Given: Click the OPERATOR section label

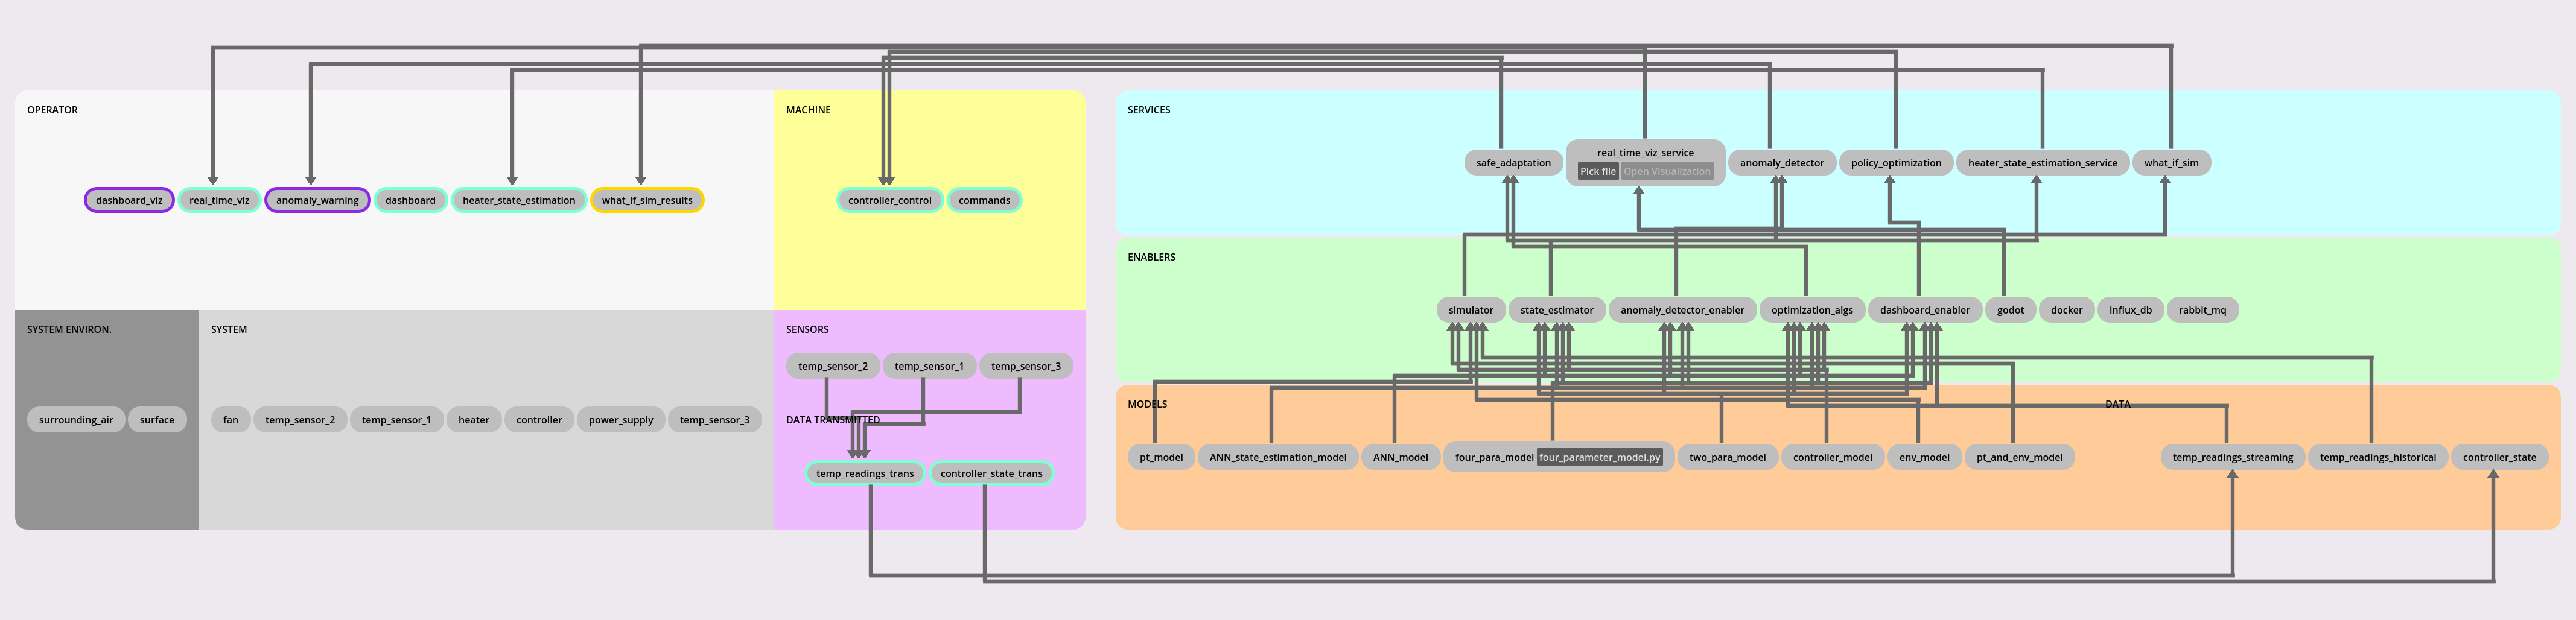Looking at the screenshot, I should coord(52,110).
